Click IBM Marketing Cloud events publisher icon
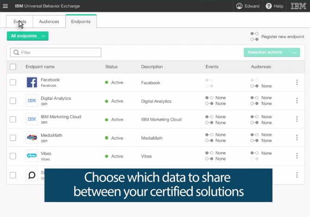 209,117
